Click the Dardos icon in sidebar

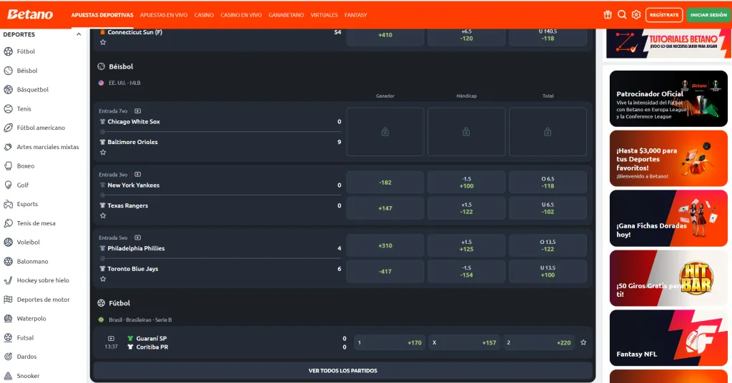(9, 357)
